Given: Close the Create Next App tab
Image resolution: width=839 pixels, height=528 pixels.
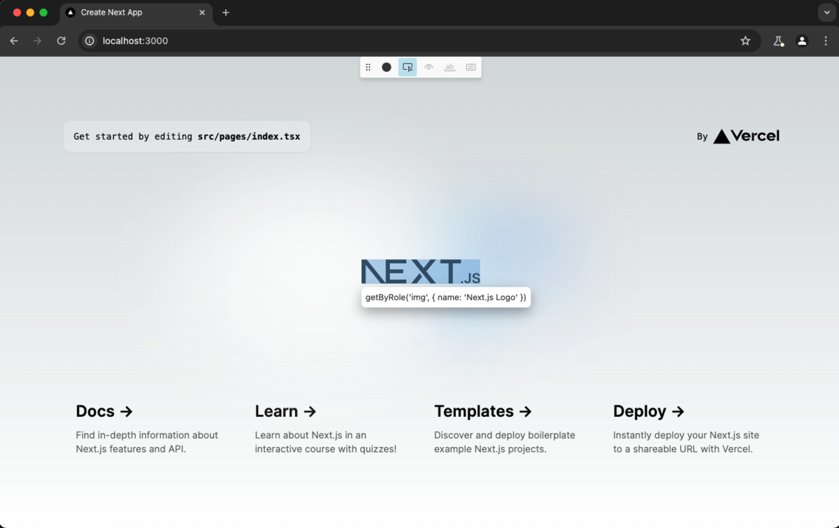Looking at the screenshot, I should pos(203,13).
